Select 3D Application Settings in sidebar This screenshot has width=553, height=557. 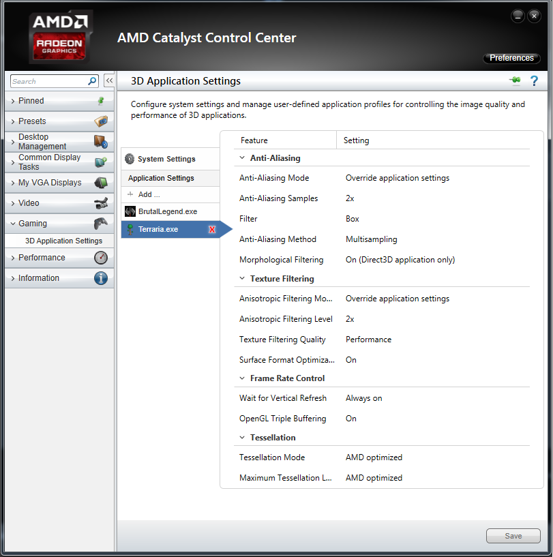point(63,241)
